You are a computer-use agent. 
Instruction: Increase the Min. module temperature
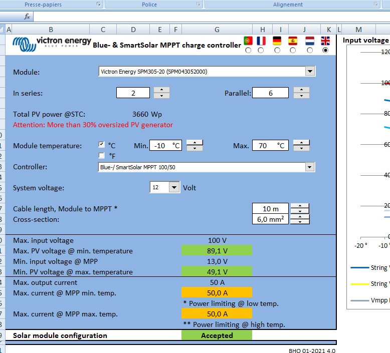pyautogui.click(x=195, y=143)
